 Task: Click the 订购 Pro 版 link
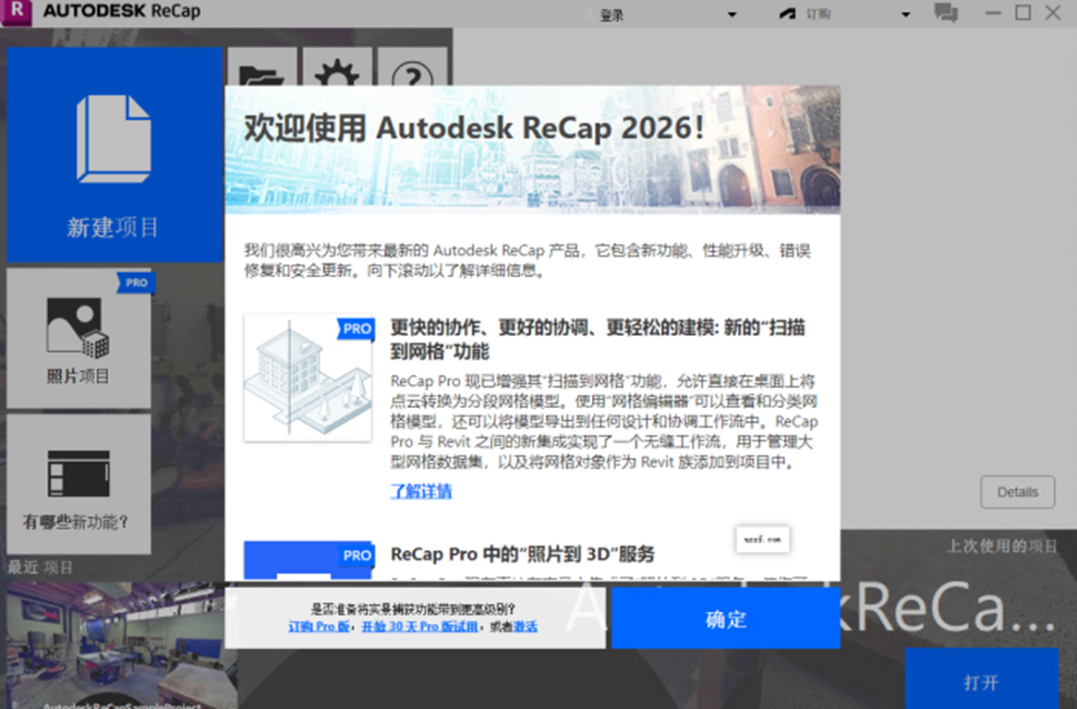pyautogui.click(x=319, y=626)
